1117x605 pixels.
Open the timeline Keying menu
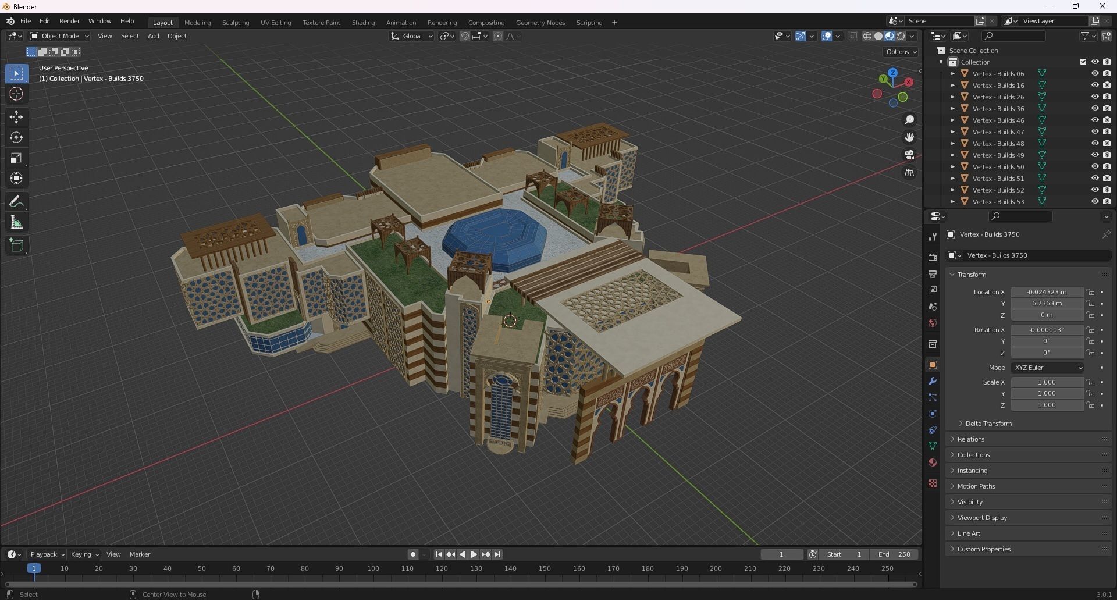point(84,554)
